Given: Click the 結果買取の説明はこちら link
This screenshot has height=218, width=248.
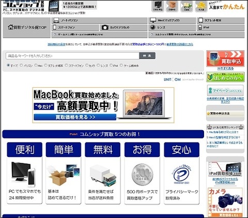Looking at the screenshot, I should click(180, 44).
